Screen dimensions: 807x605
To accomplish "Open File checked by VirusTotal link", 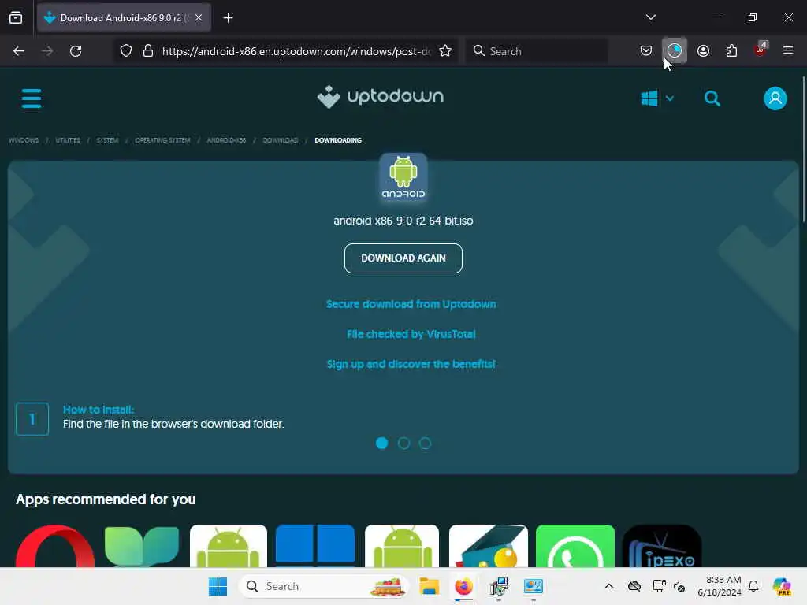I will coord(411,334).
